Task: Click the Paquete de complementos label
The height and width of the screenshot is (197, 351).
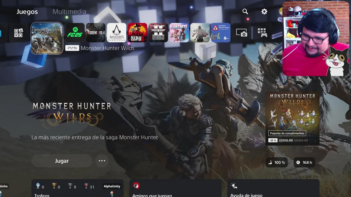Action: click(x=287, y=133)
